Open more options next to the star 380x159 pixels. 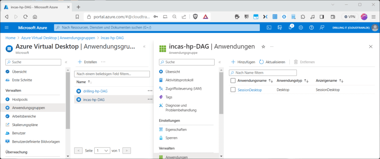point(272,46)
